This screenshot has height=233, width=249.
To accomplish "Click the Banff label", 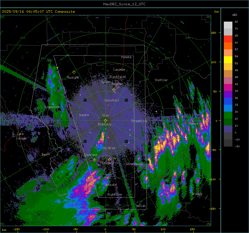I will [46, 154].
